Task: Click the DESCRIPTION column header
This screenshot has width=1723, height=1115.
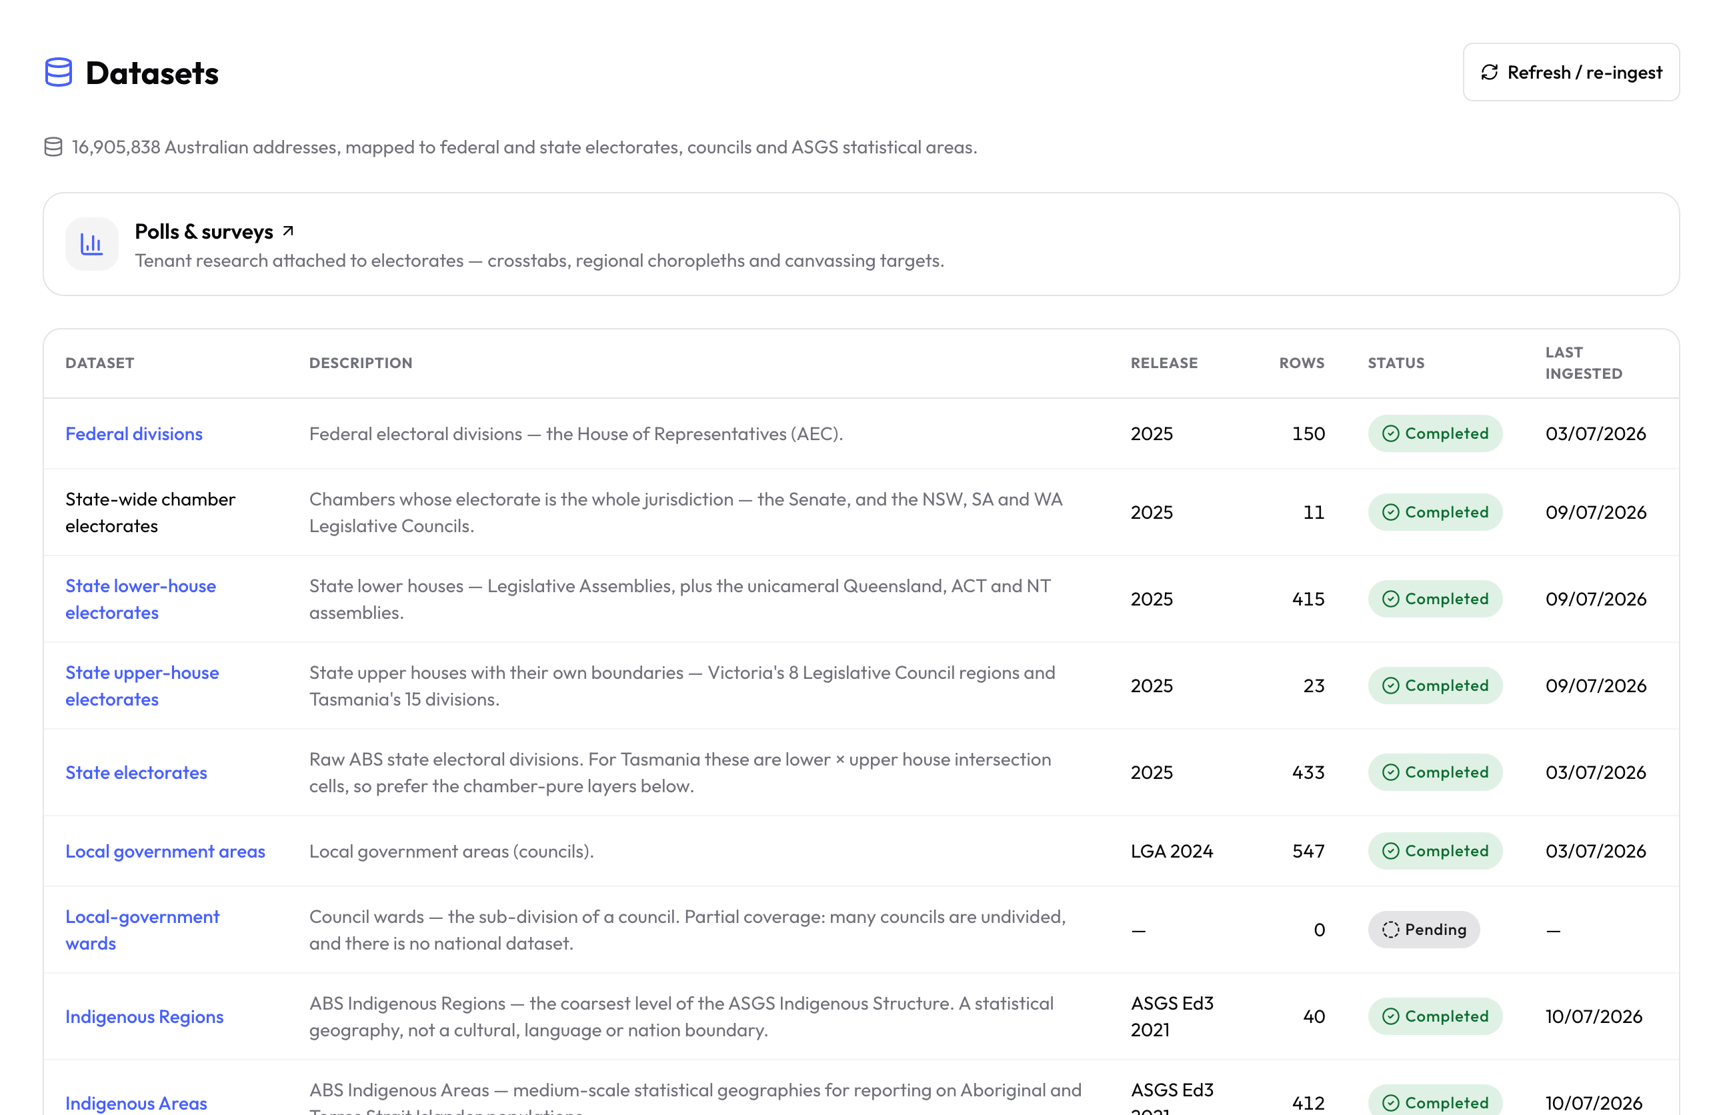Action: (361, 363)
